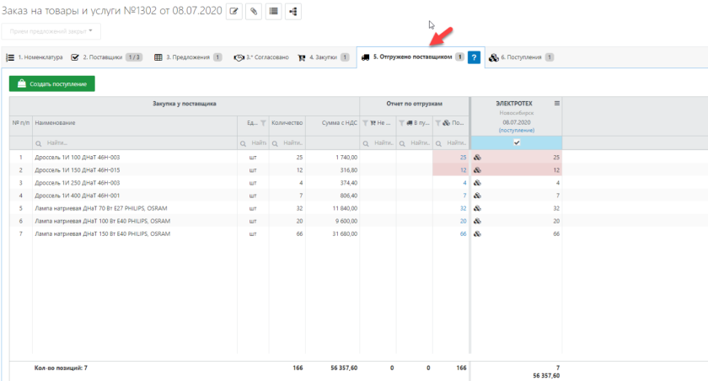Image resolution: width=708 pixels, height=381 pixels.
Task: Open attachments via the paperclip icon
Action: tap(253, 12)
